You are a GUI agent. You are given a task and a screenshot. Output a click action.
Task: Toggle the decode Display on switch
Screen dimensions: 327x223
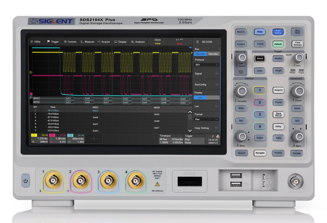coord(206,97)
